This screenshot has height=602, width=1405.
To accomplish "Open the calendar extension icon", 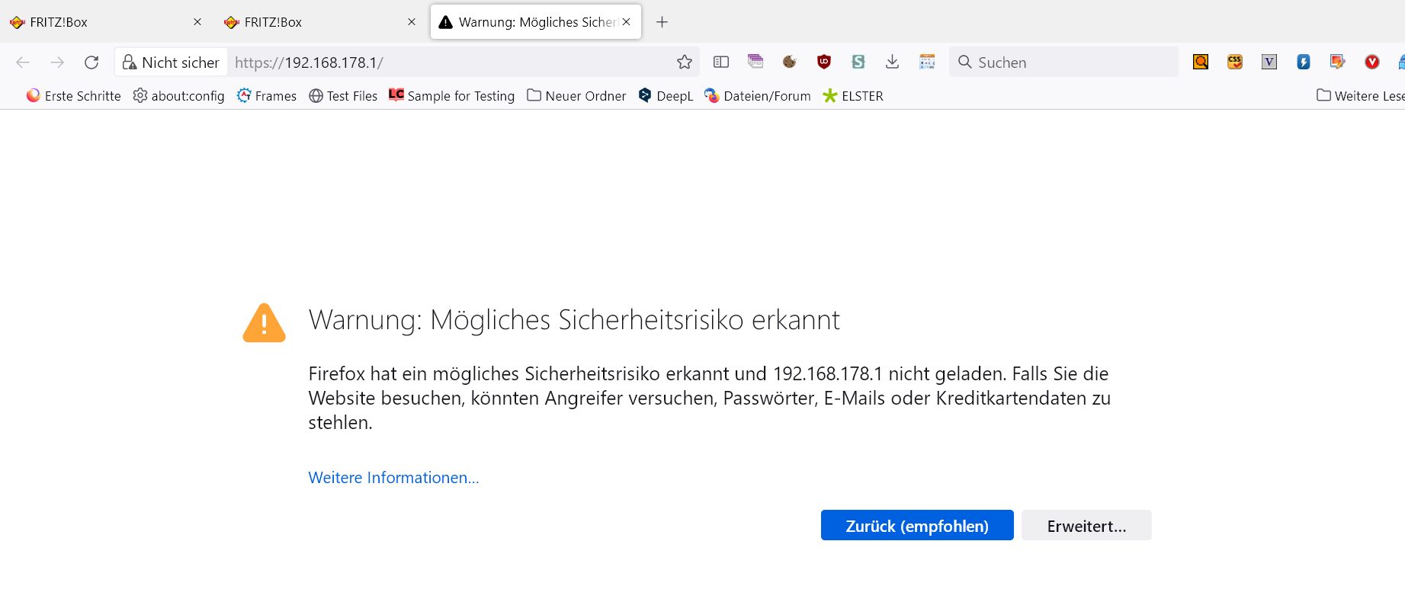I will click(x=927, y=62).
